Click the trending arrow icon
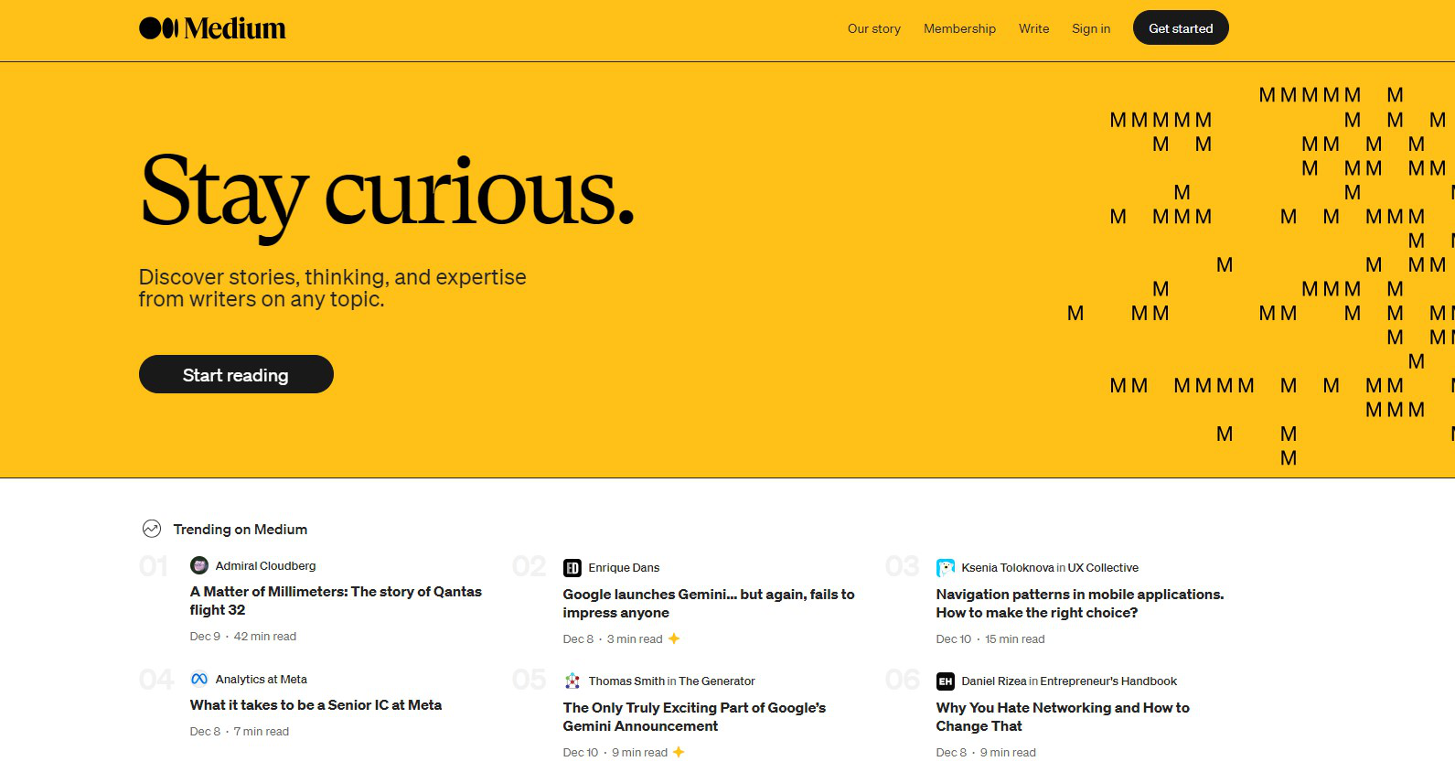Viewport: 1455px width, 783px height. tap(152, 529)
